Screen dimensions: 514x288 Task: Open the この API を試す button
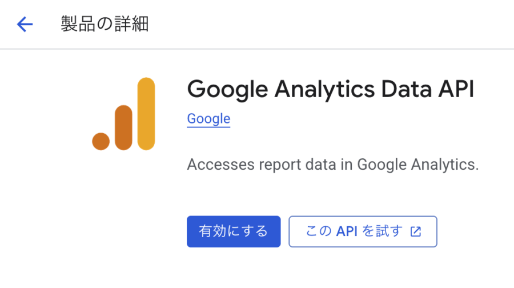pyautogui.click(x=363, y=231)
